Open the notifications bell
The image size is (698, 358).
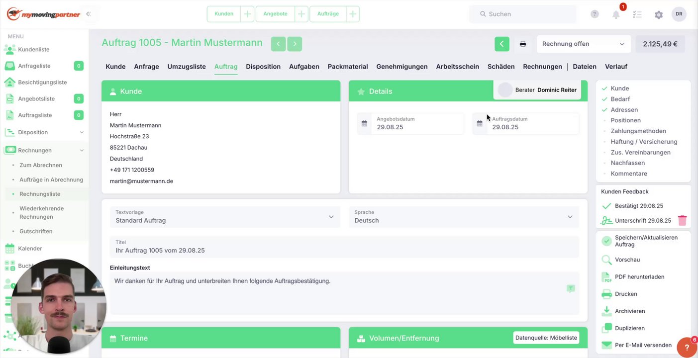[616, 14]
